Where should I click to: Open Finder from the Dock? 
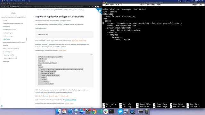click(x=58, y=111)
